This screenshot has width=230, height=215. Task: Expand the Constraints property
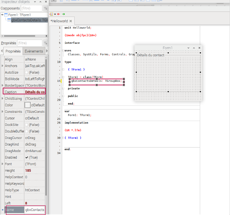tap(3, 112)
